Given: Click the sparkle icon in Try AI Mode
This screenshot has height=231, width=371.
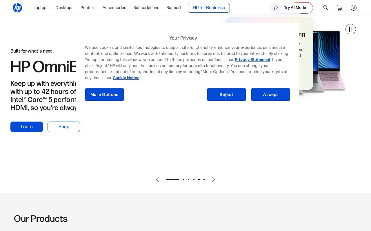Looking at the screenshot, I should pos(276,8).
